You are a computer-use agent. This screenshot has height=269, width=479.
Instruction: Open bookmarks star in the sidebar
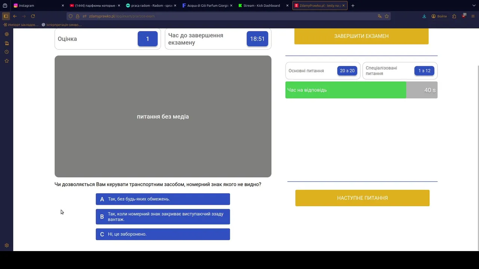click(x=6, y=61)
